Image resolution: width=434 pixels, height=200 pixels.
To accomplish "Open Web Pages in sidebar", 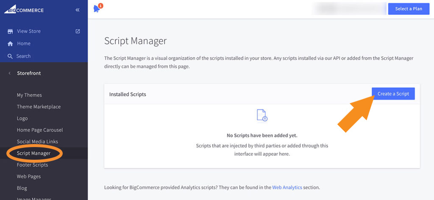I will tap(29, 177).
